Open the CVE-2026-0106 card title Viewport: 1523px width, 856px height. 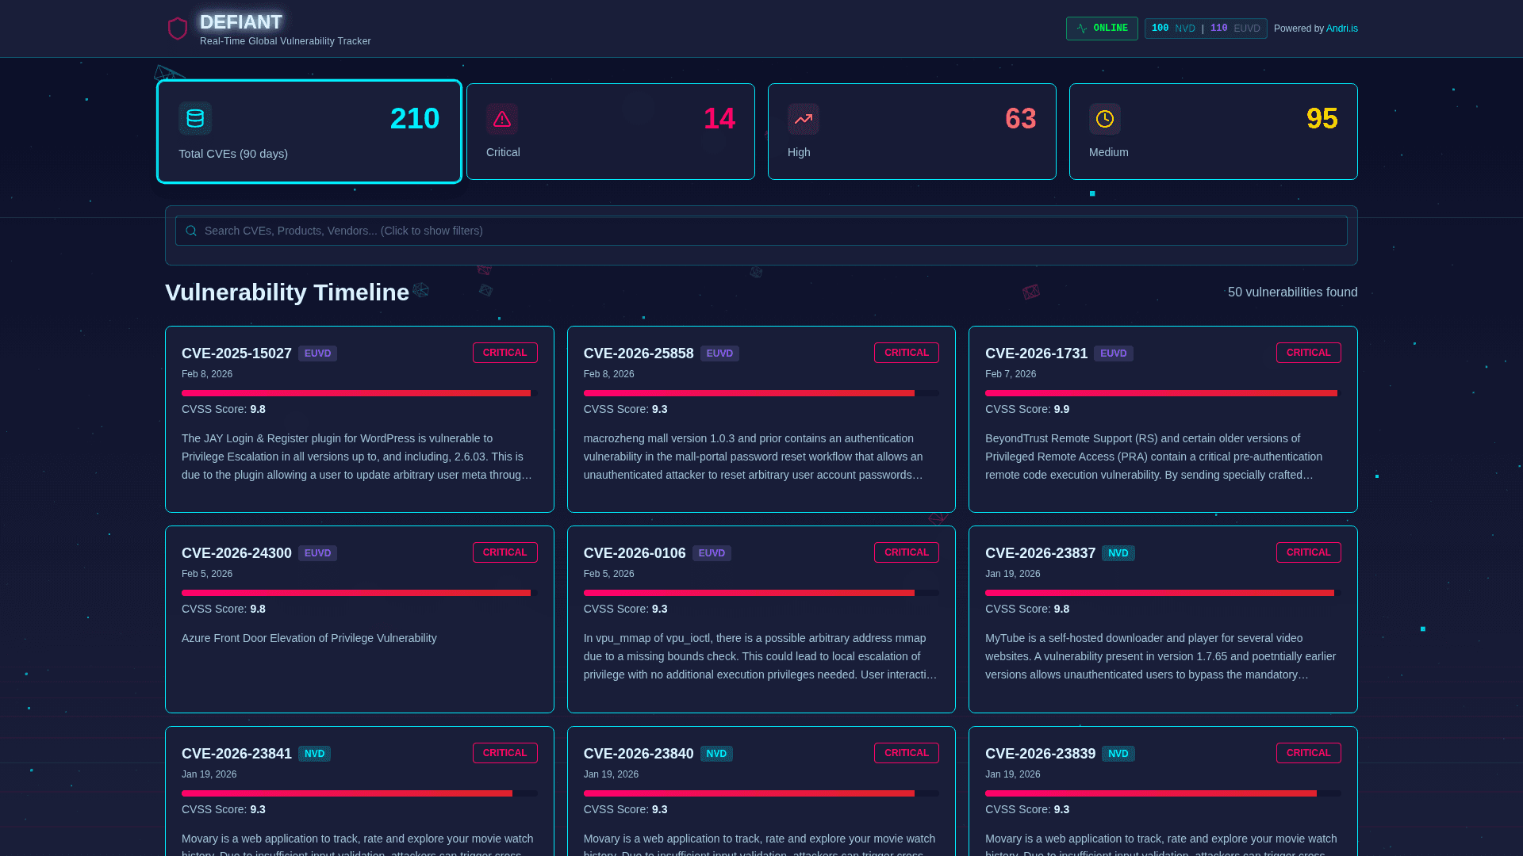click(x=635, y=553)
